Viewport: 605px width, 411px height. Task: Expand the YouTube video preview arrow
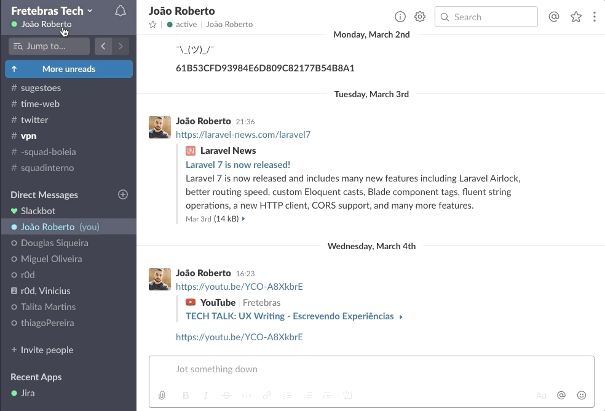pyautogui.click(x=401, y=317)
